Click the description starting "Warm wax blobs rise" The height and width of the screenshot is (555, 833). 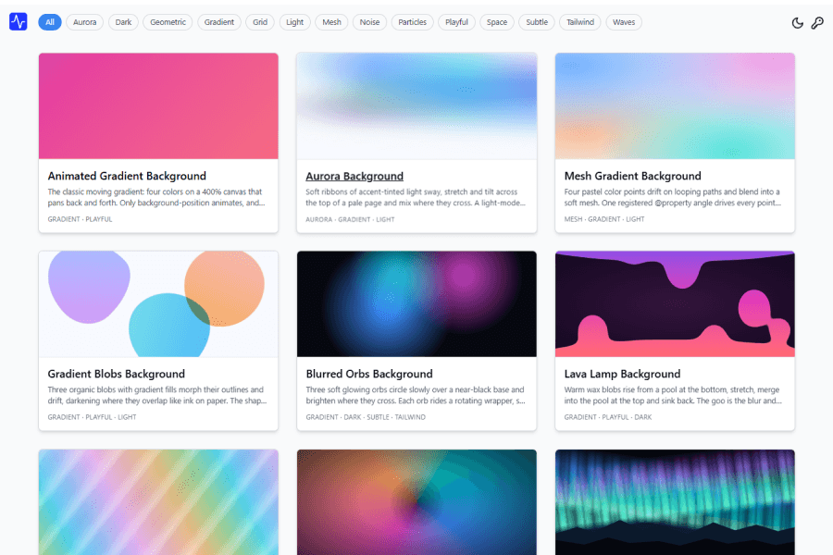(673, 395)
